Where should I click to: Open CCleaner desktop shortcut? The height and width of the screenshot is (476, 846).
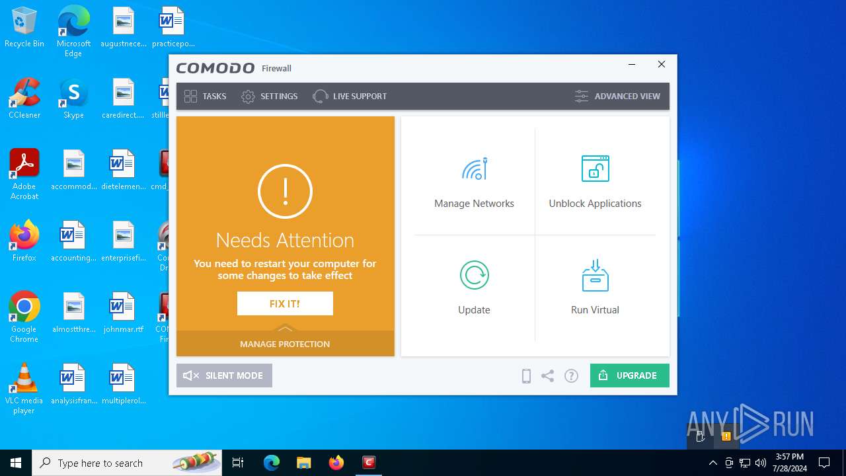24,99
